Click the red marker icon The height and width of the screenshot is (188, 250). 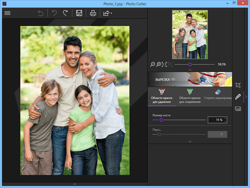coord(162,92)
